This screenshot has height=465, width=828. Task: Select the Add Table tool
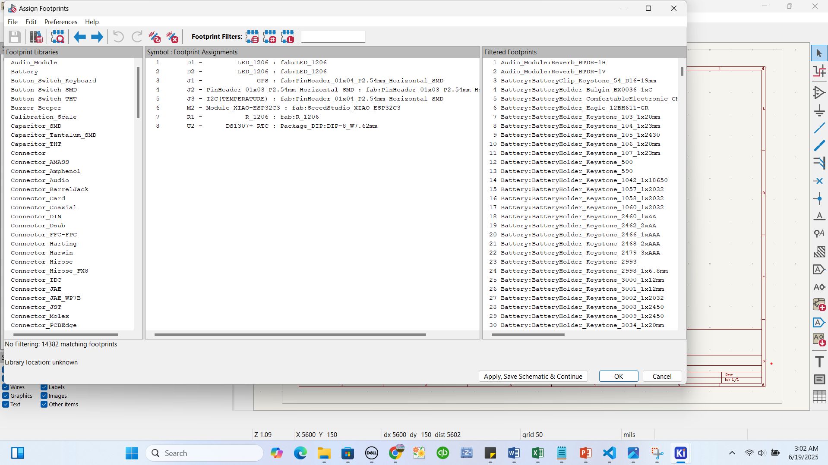click(x=819, y=397)
